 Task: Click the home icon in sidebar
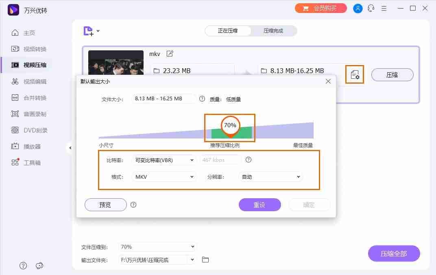(x=15, y=33)
